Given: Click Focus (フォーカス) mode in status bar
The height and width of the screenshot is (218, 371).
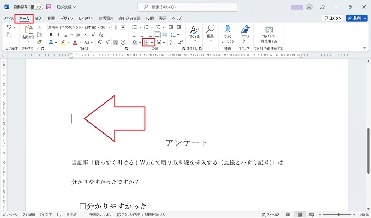Looking at the screenshot, I should click(271, 214).
